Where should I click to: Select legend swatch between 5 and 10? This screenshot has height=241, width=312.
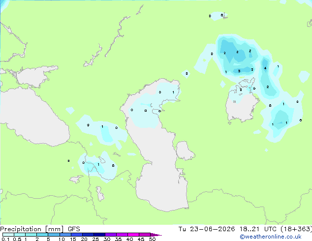pyautogui.click(x=54, y=235)
